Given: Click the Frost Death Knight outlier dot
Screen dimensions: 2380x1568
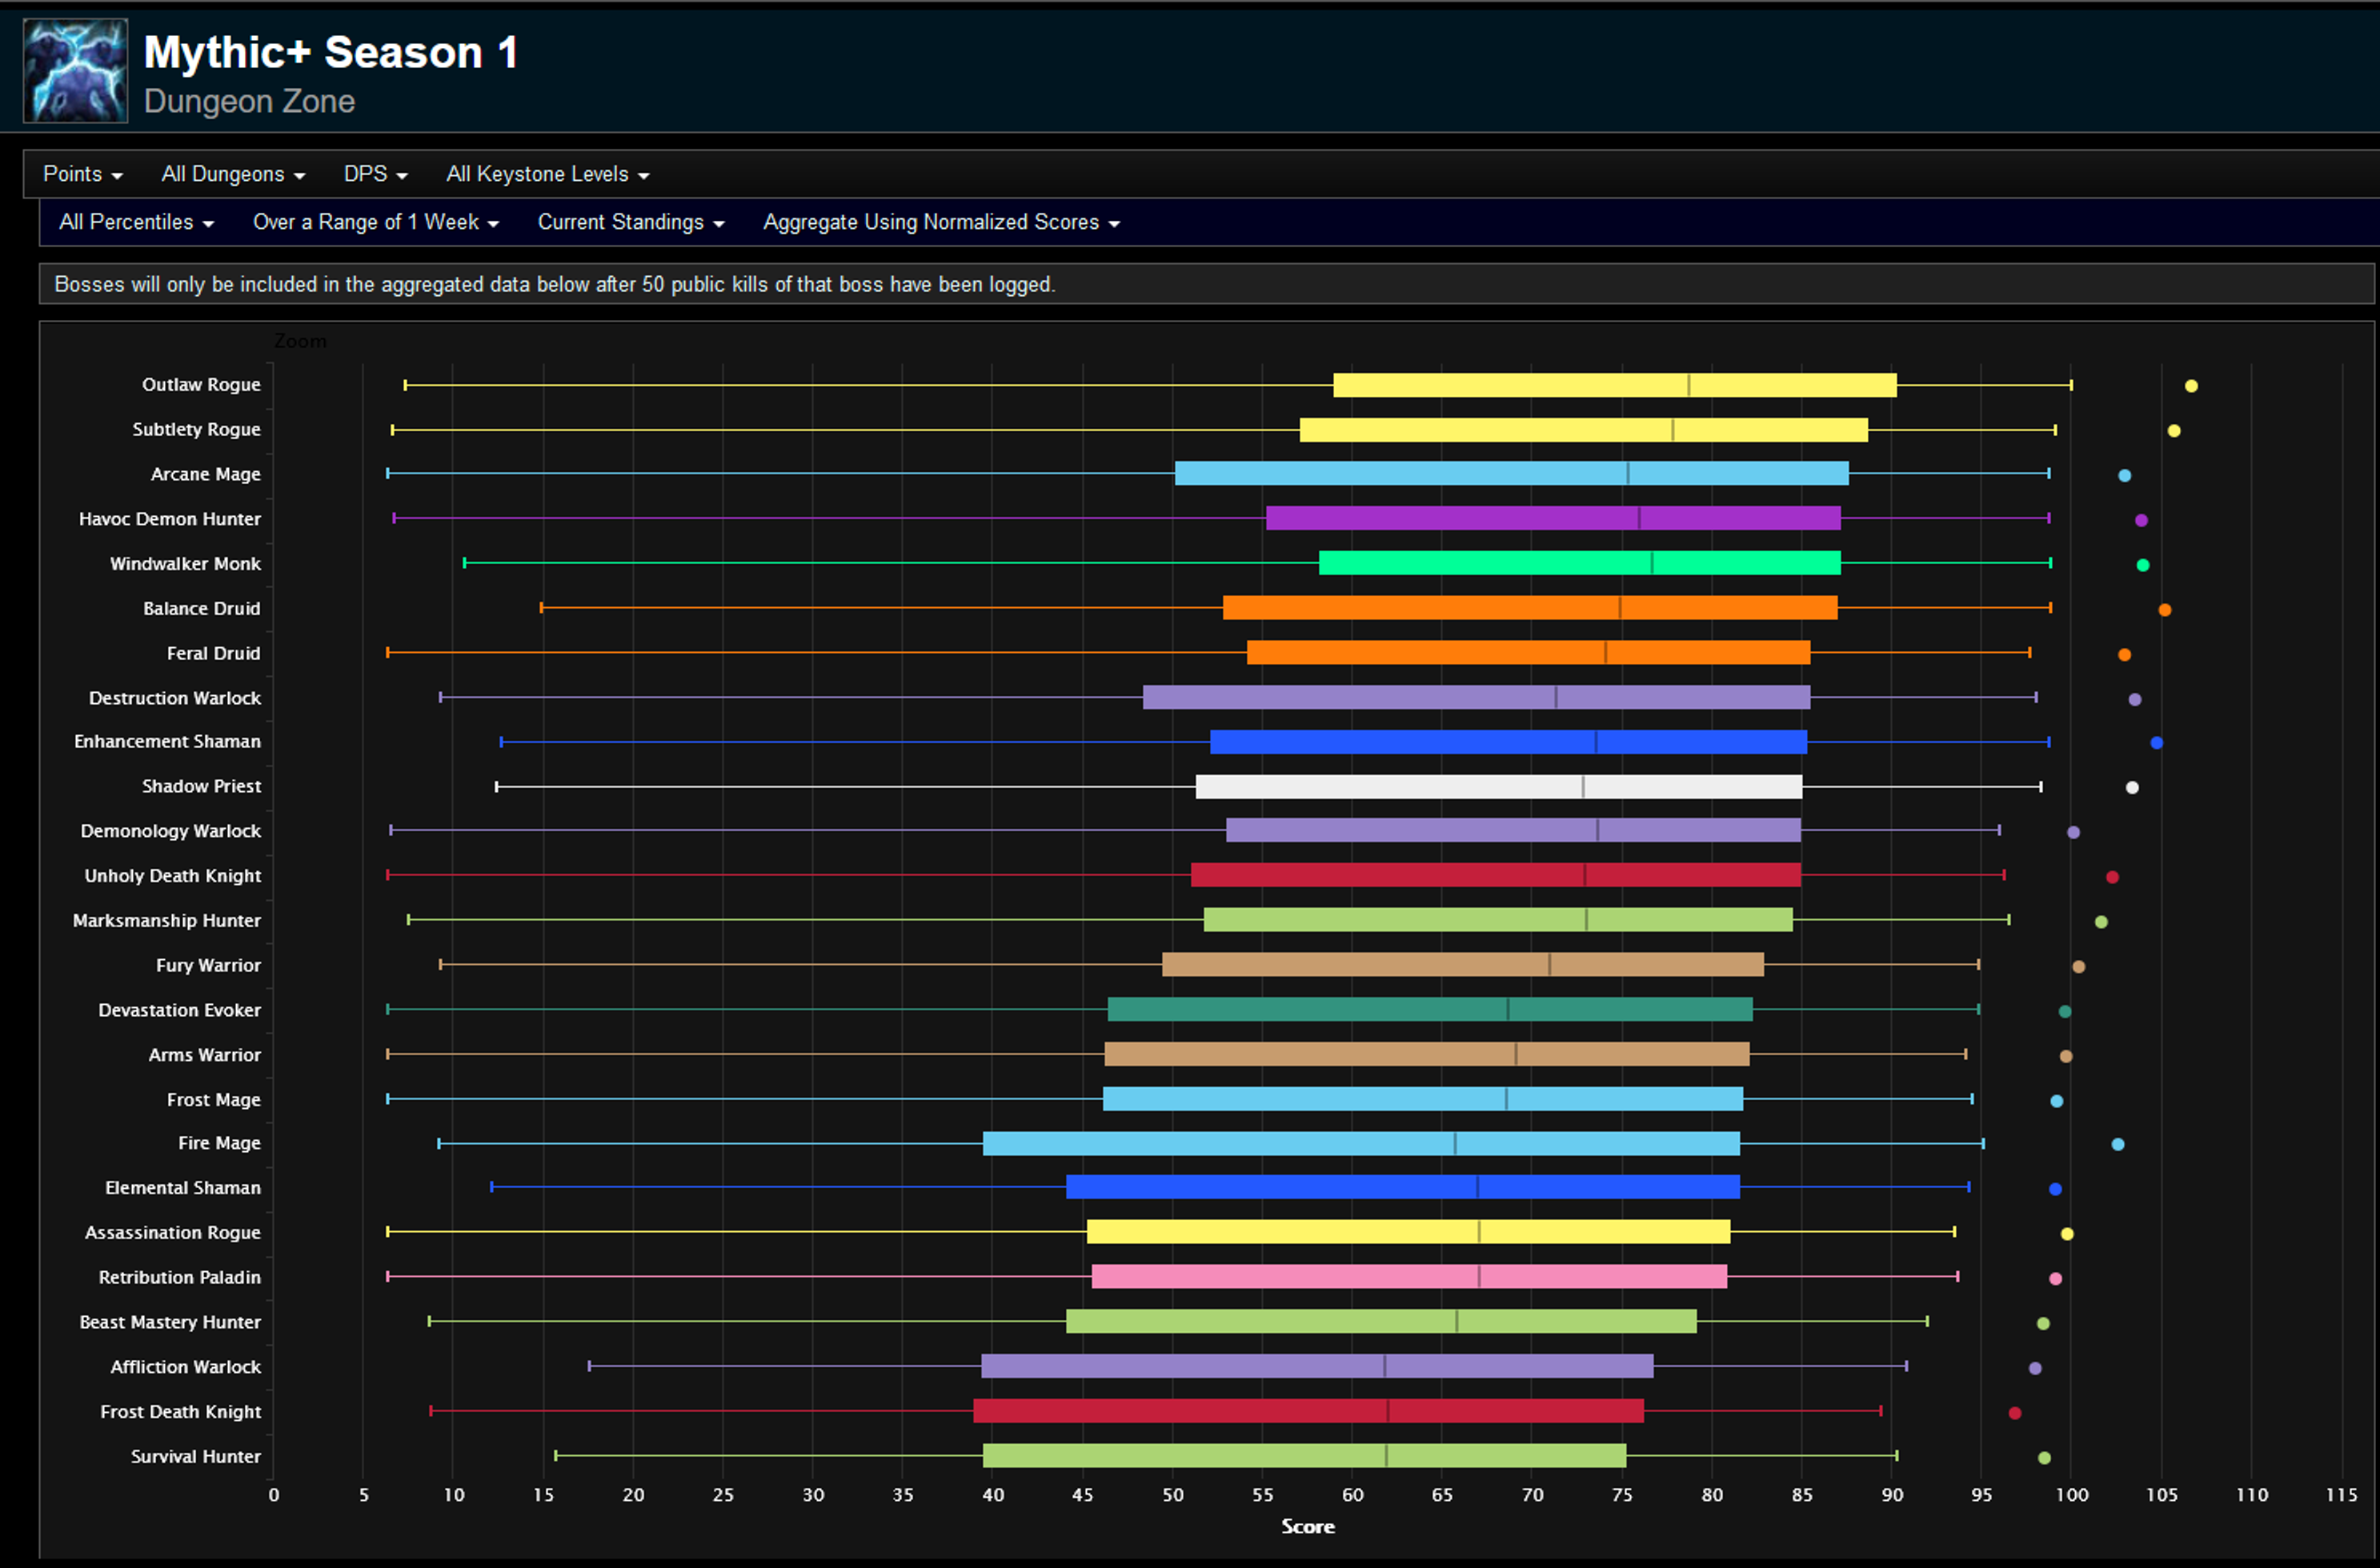Looking at the screenshot, I should [x=2015, y=1413].
